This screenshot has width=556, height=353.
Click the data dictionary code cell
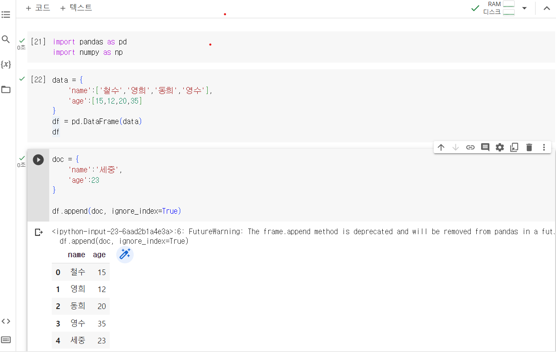click(x=291, y=106)
